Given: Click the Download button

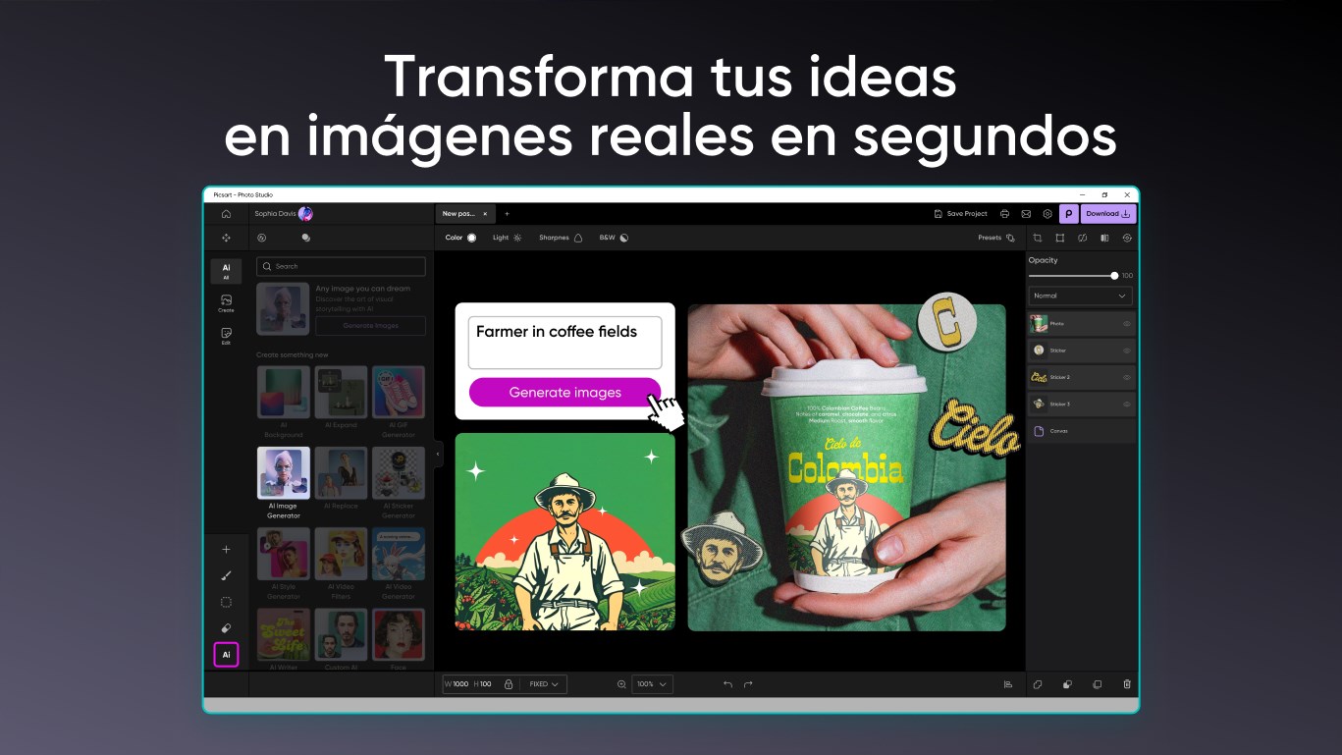Looking at the screenshot, I should tap(1108, 213).
